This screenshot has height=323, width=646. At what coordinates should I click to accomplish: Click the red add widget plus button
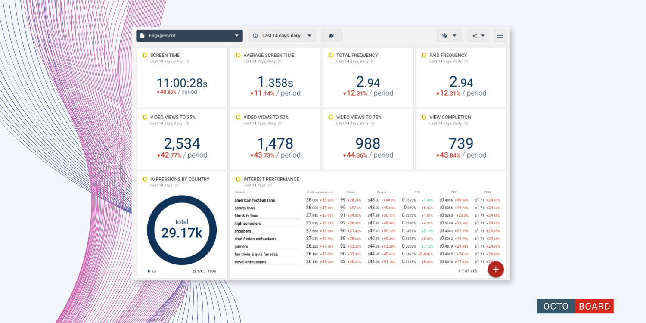[x=496, y=269]
